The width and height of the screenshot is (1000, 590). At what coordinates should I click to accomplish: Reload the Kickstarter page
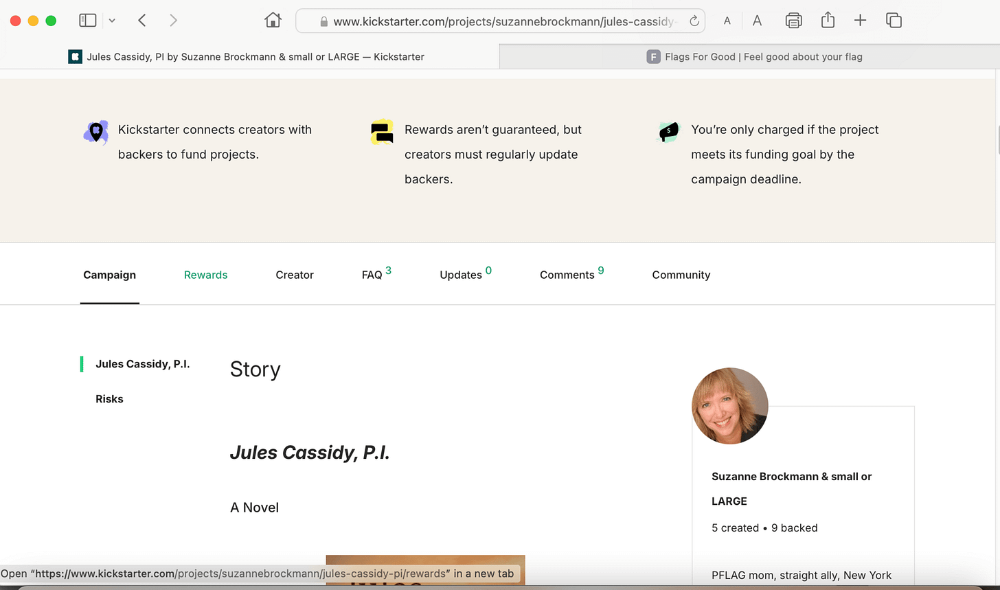693,21
